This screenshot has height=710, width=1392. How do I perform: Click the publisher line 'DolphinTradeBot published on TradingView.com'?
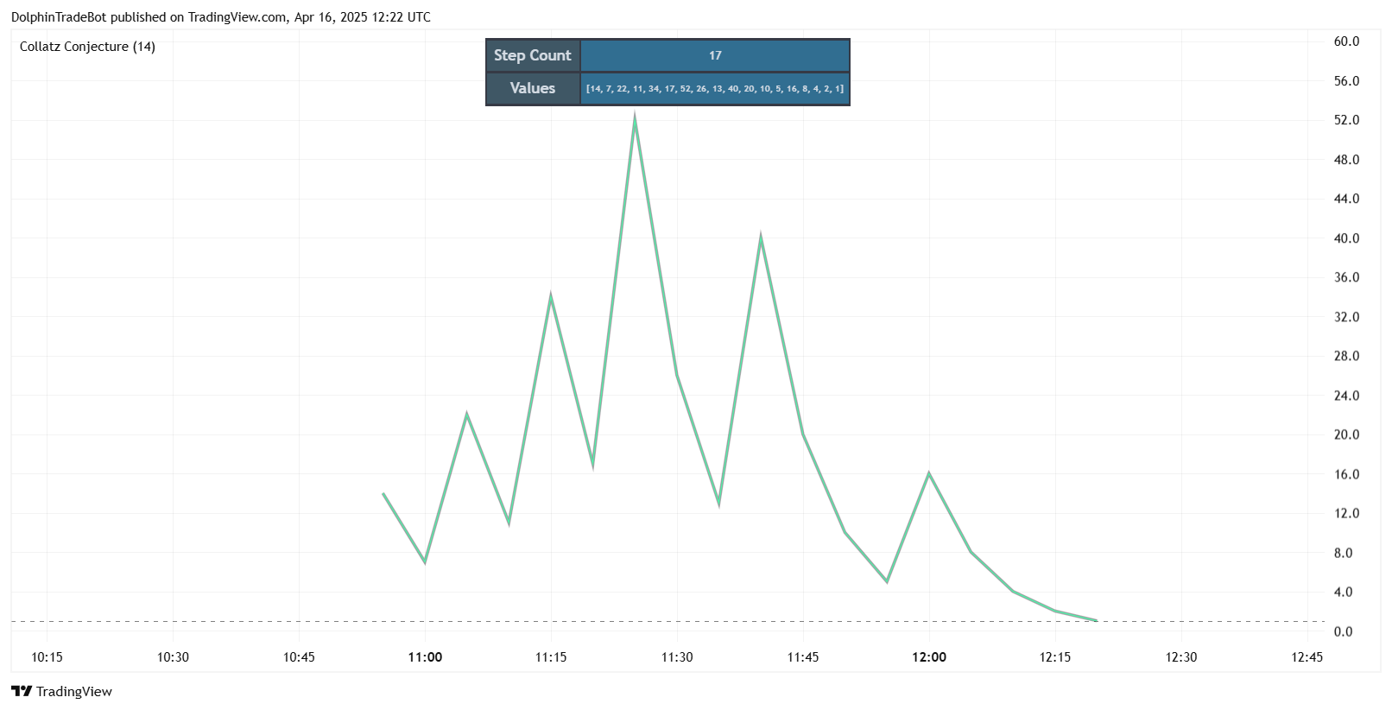coord(149,17)
